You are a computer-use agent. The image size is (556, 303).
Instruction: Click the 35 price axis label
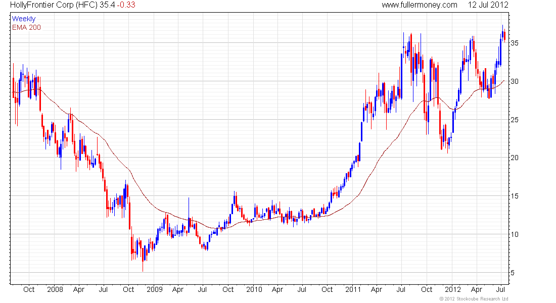point(514,43)
